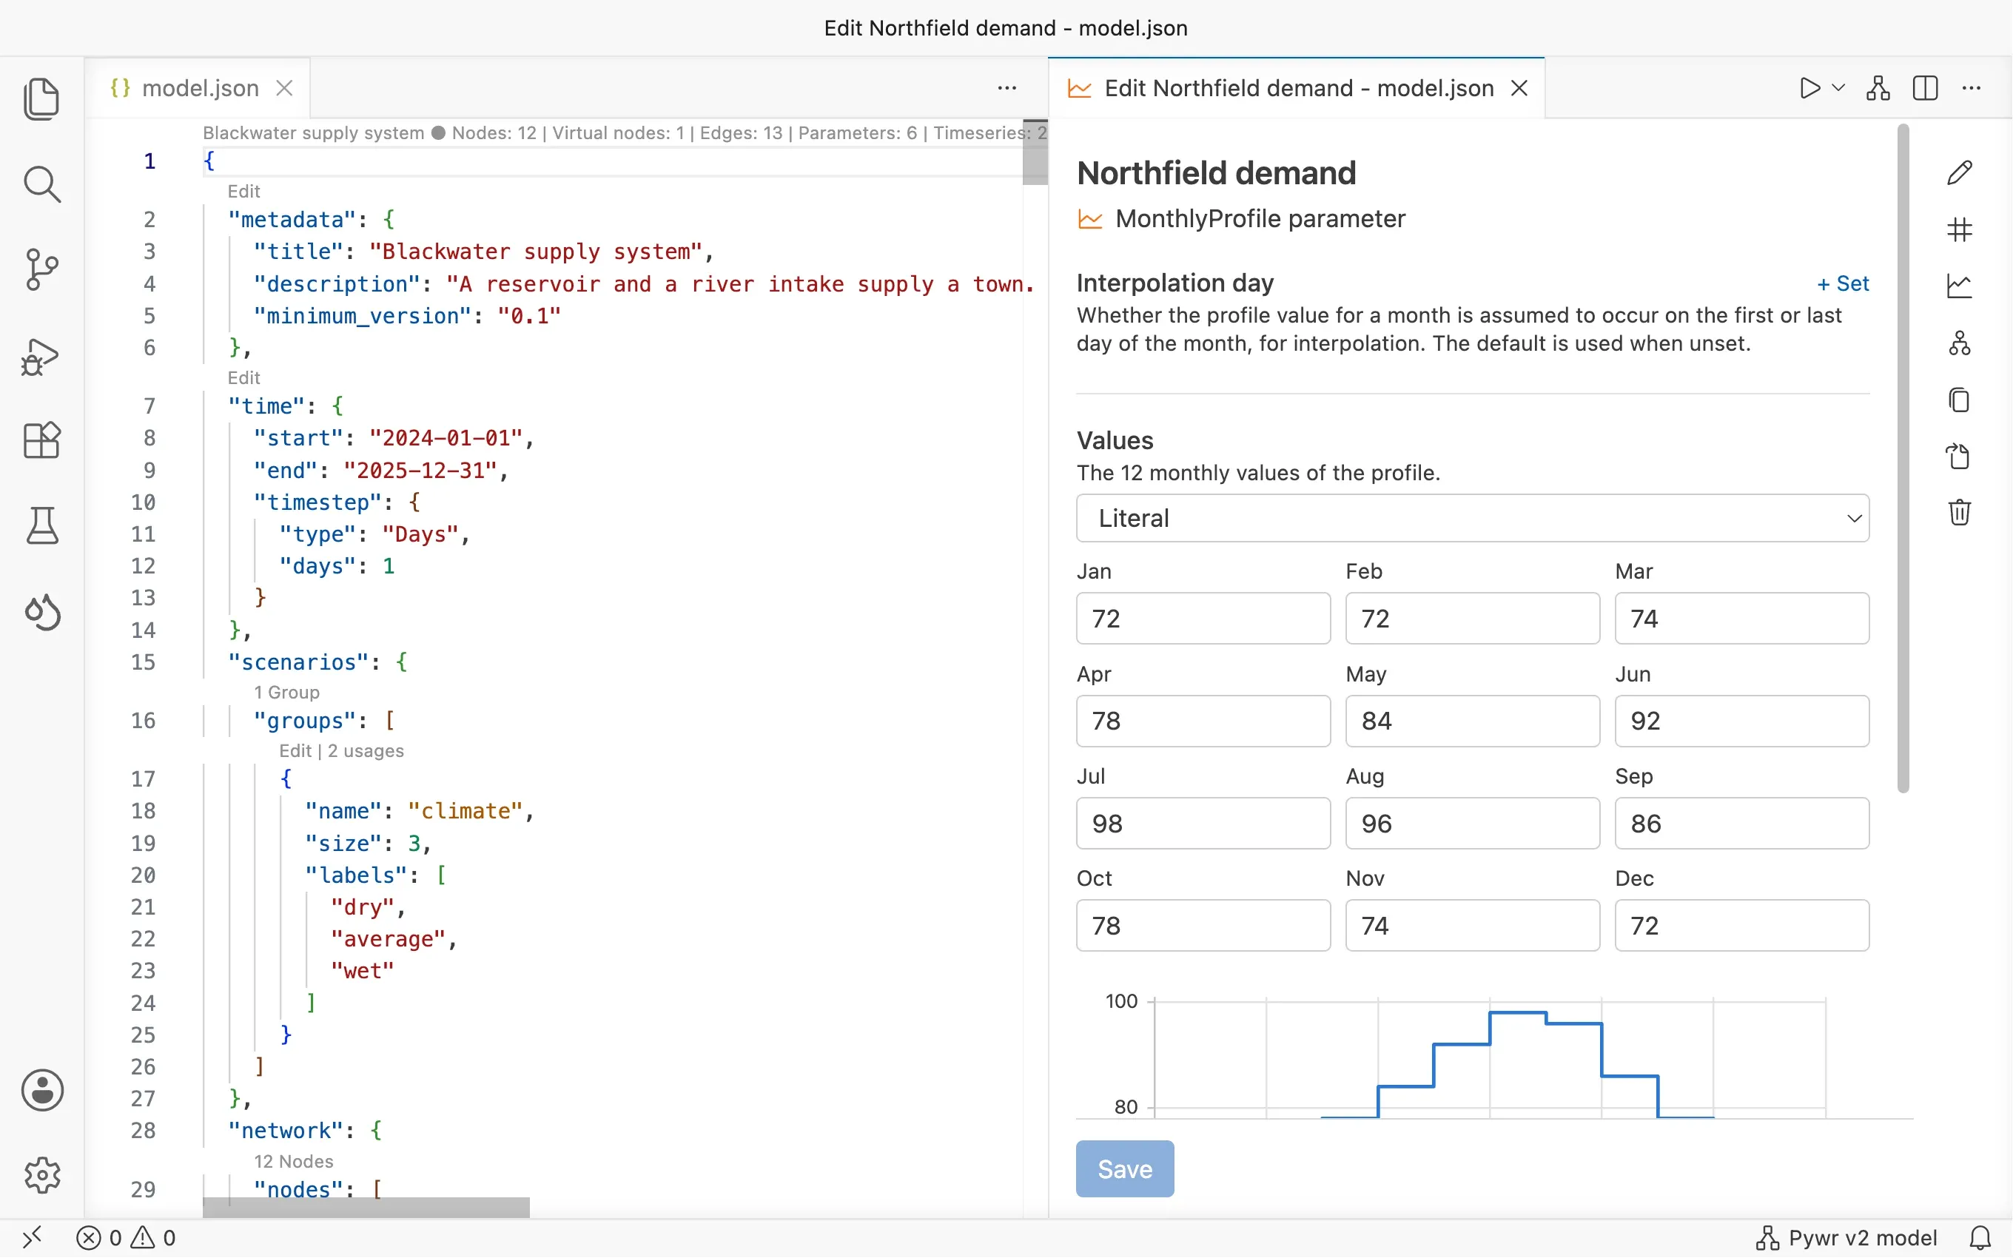The image size is (2013, 1258).
Task: Click the parameter panel vertical scrollbar
Action: 1903,459
